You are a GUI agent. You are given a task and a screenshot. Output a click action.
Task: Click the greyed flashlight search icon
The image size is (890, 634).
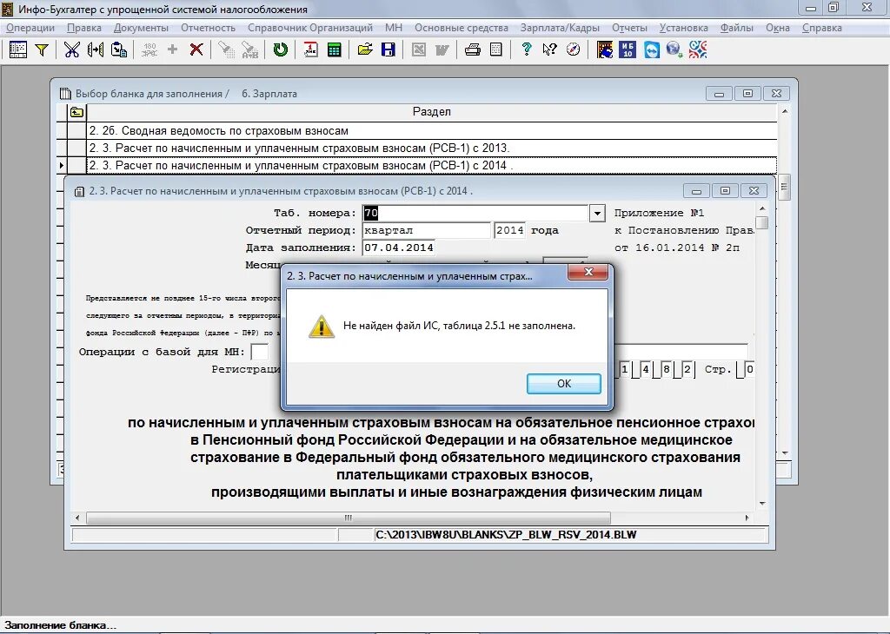pos(227,50)
